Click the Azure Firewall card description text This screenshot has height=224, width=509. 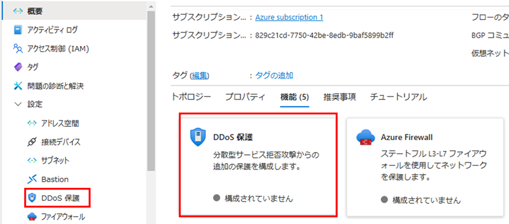click(434, 166)
